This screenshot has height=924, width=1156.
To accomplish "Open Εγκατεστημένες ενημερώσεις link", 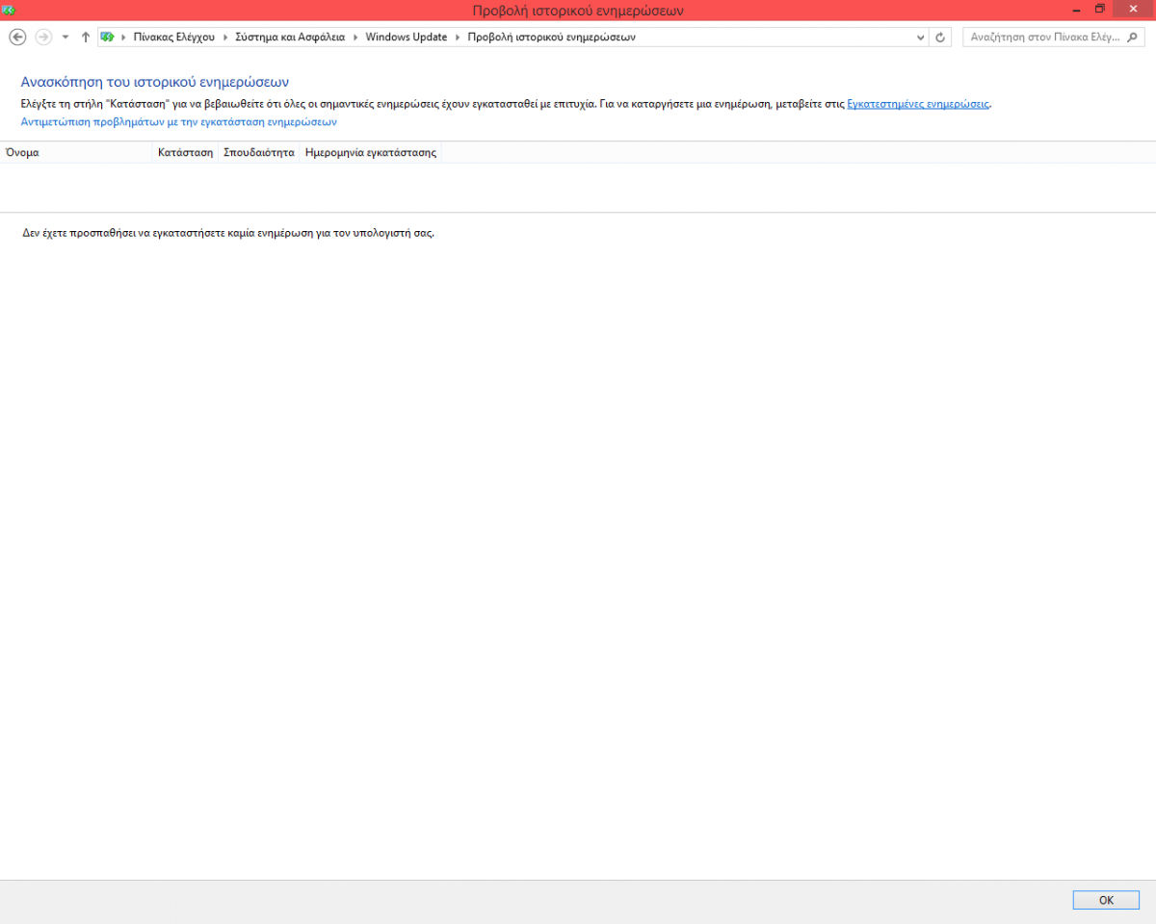I will coord(918,103).
